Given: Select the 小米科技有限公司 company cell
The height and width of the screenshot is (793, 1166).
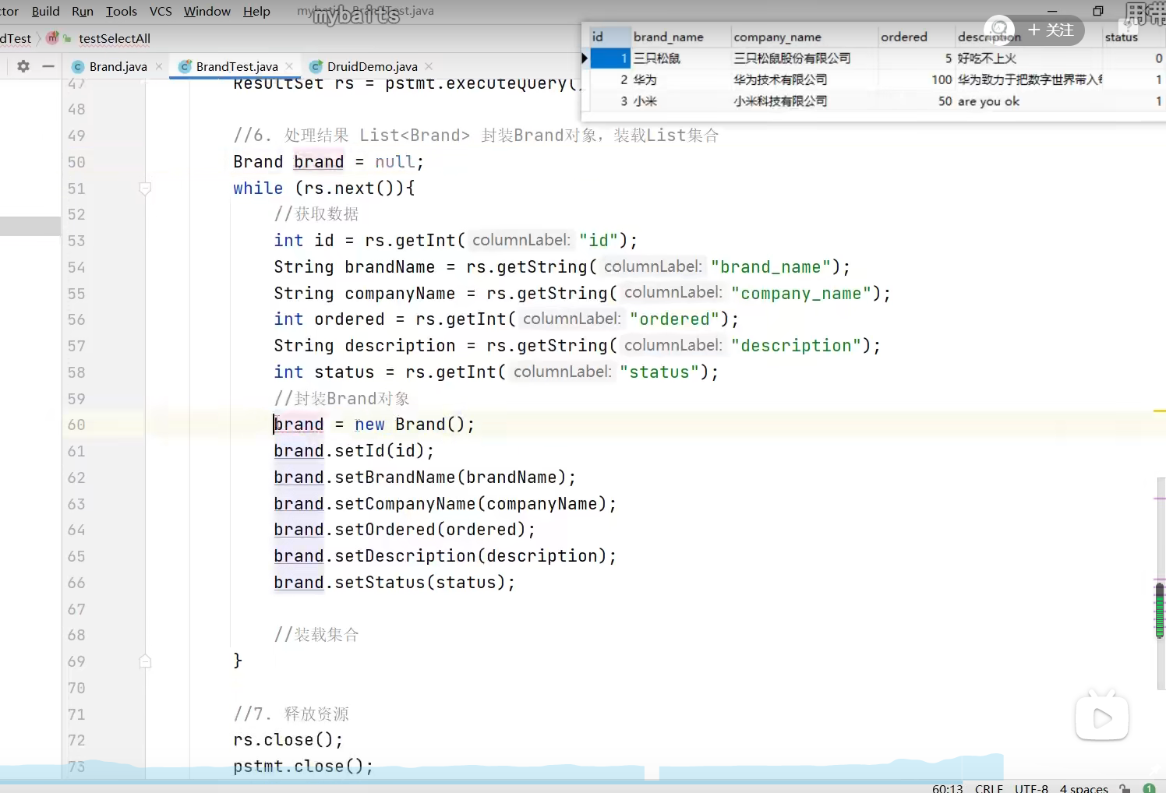Looking at the screenshot, I should tap(804, 101).
